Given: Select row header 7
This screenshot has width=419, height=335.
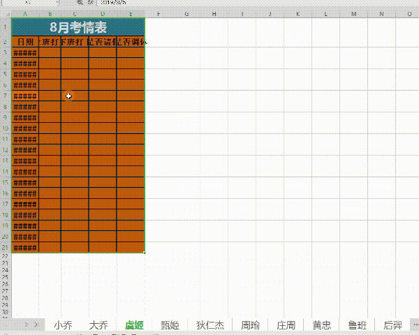Looking at the screenshot, I should coord(6,96).
